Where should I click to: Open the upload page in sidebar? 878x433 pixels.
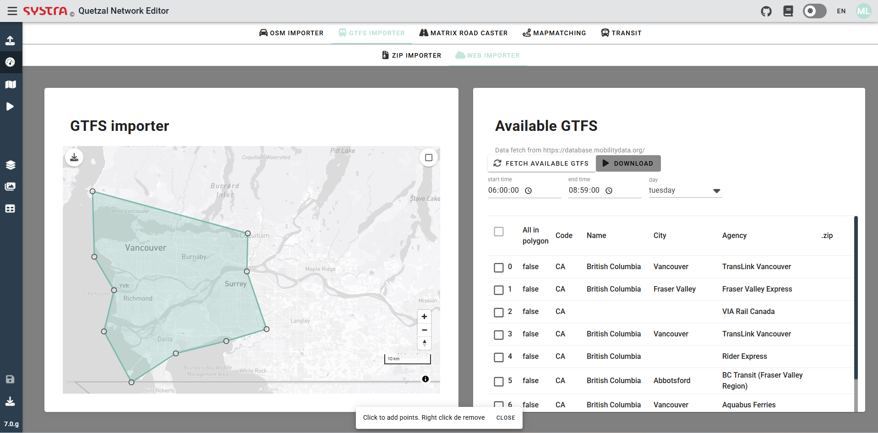(10, 40)
